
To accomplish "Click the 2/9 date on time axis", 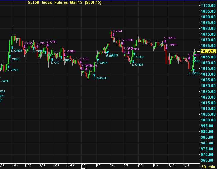I will coord(156,165).
